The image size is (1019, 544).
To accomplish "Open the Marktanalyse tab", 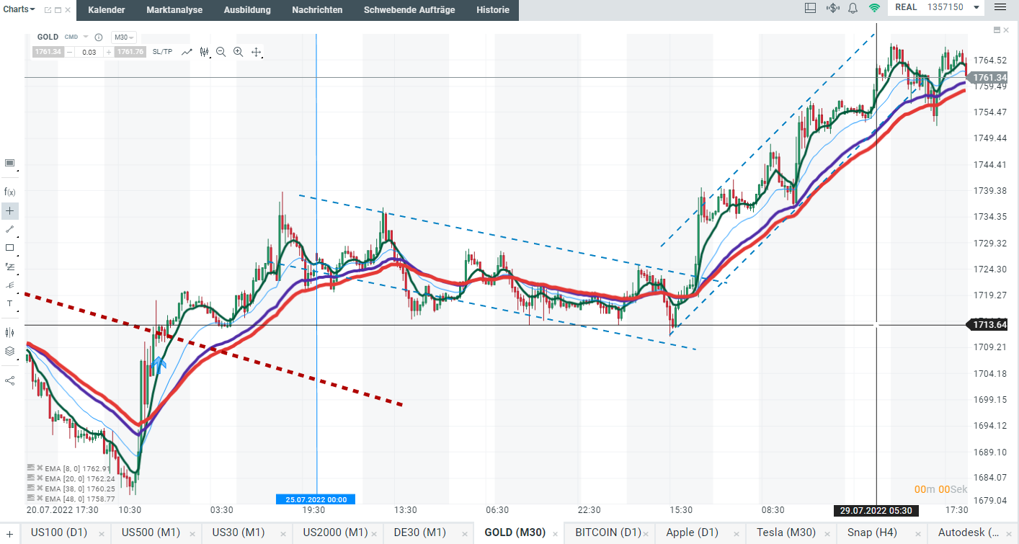I will (174, 10).
